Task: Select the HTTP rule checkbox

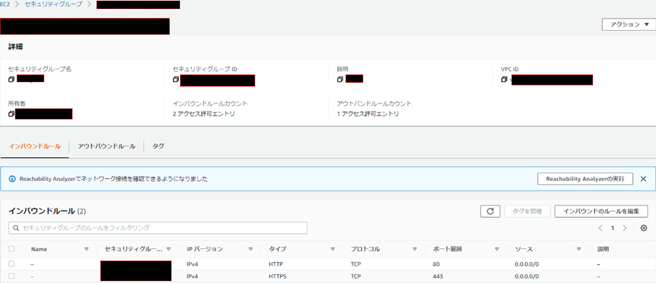Action: (12, 264)
